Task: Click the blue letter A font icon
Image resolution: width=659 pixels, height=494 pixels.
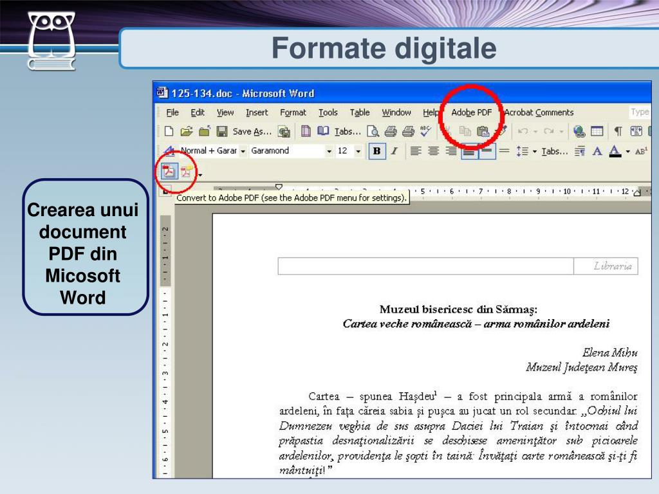Action: 597,151
